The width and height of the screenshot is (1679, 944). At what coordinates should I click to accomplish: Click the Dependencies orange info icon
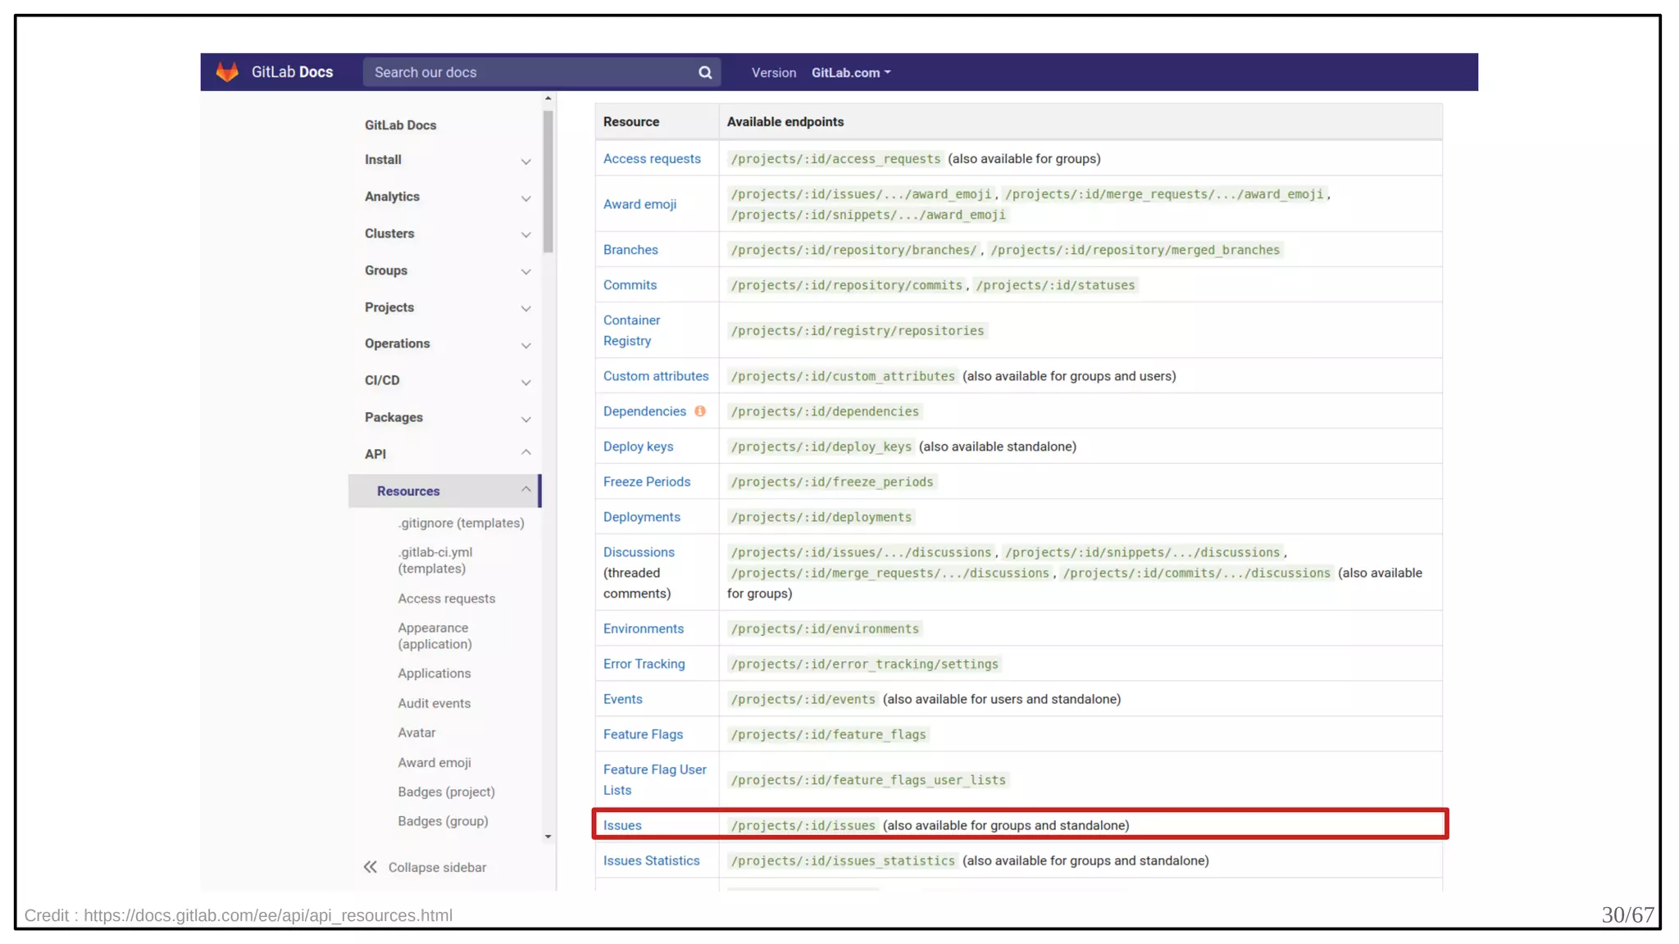pyautogui.click(x=700, y=411)
